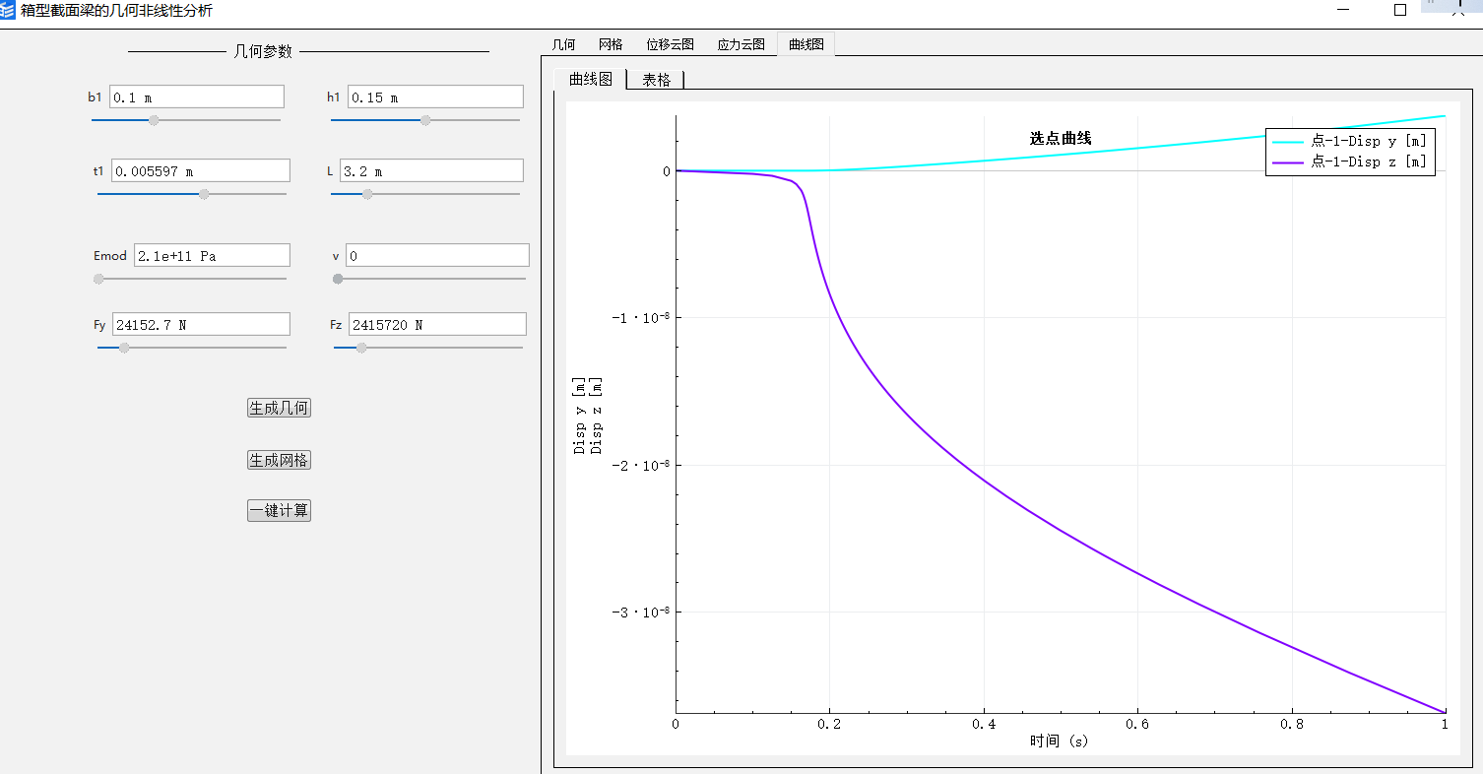Viewport: 1483px width, 774px height.
Task: Minimize the window
Action: [1344, 10]
